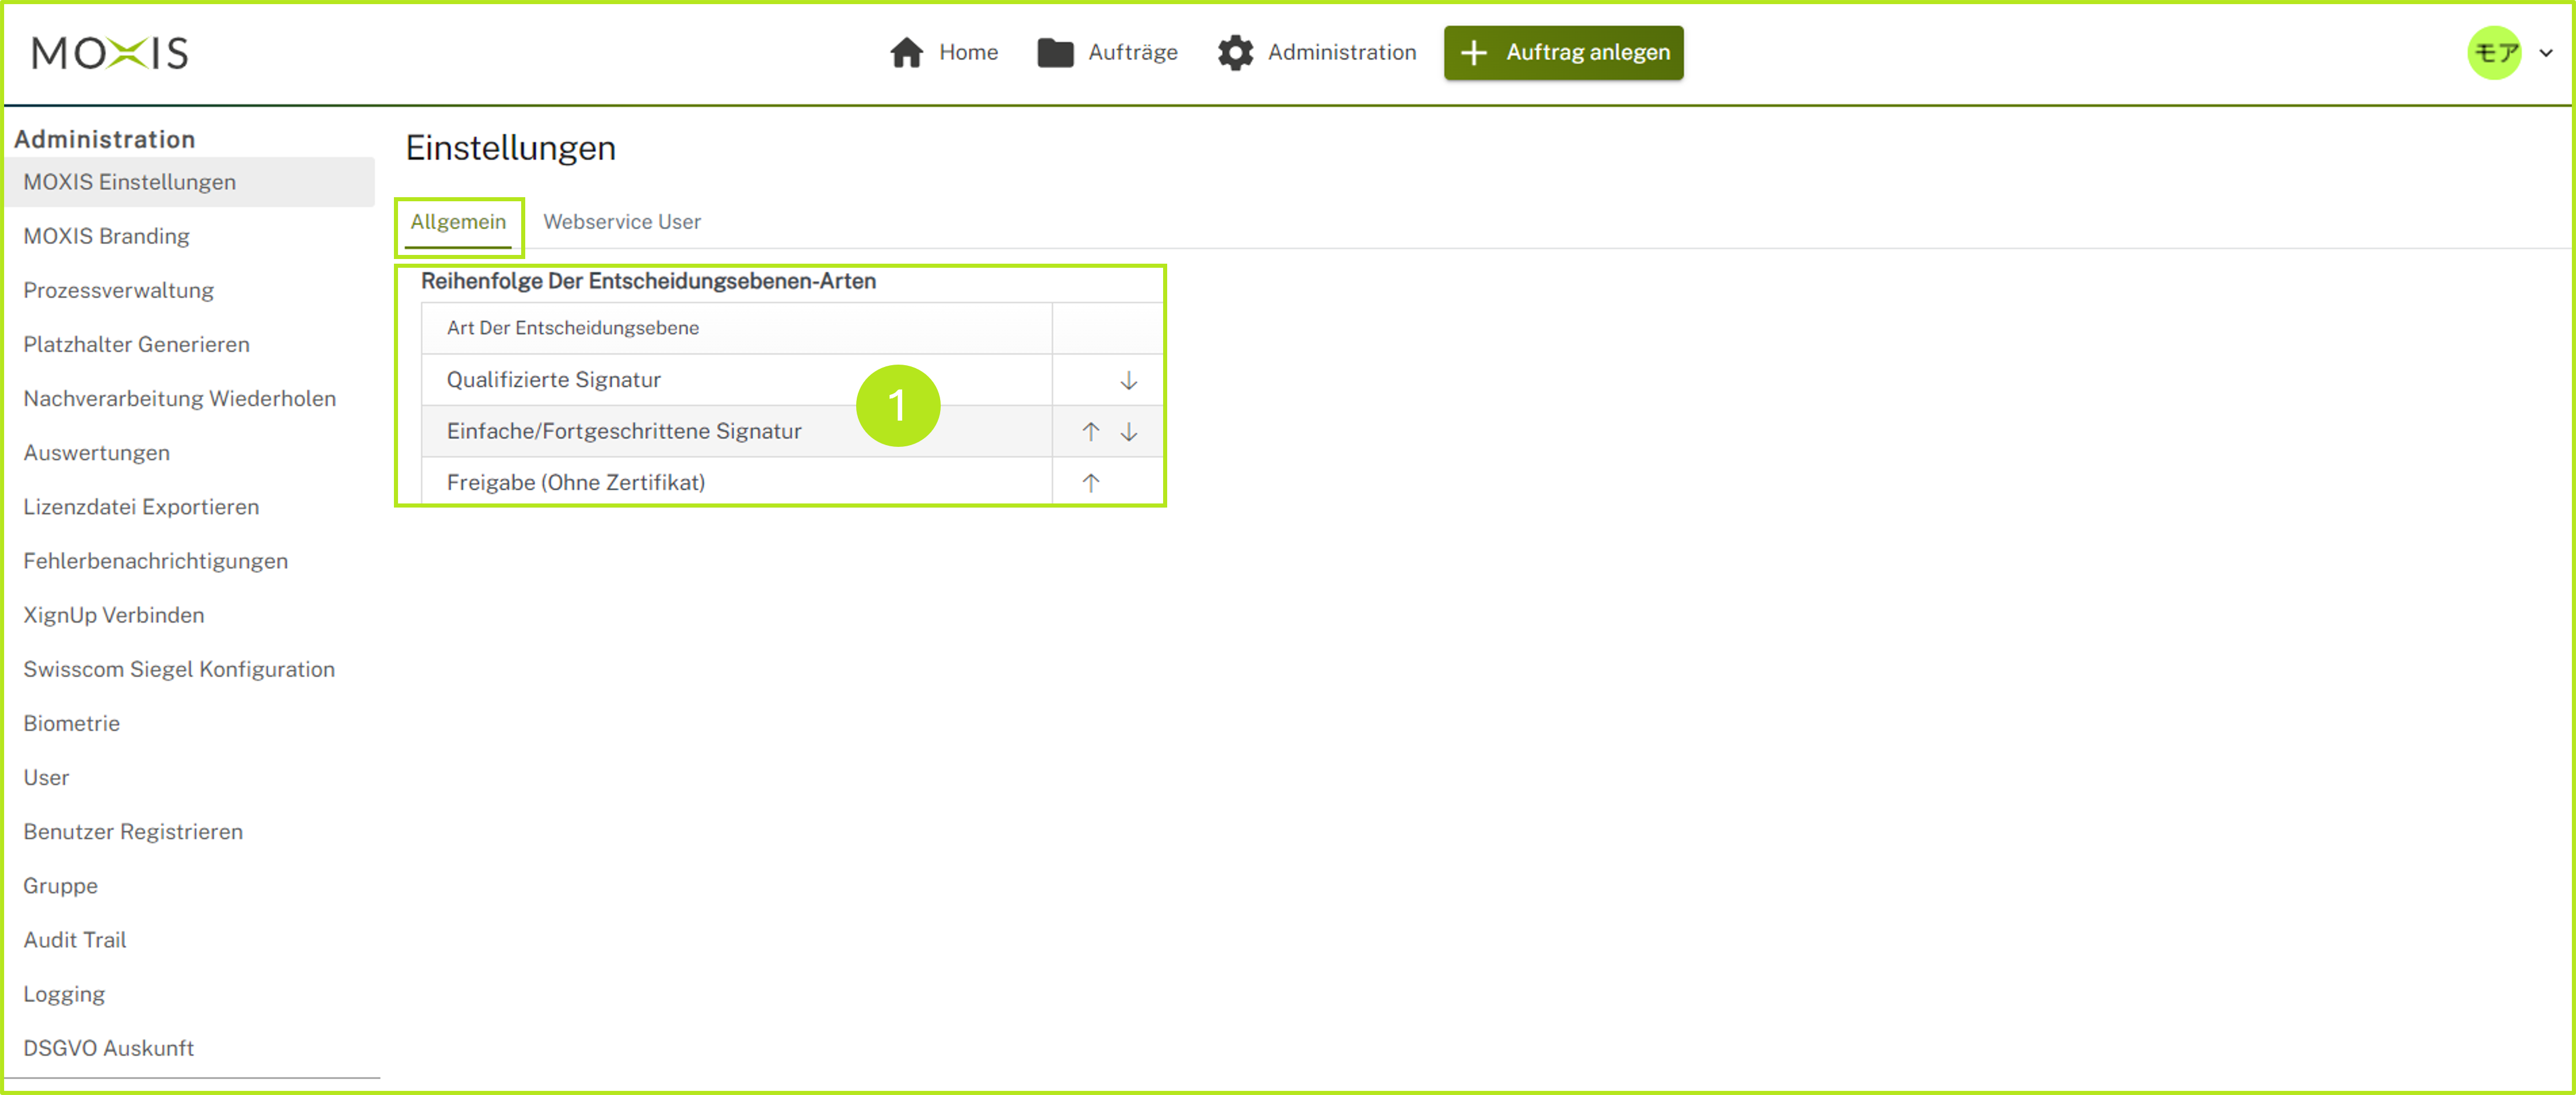The width and height of the screenshot is (2576, 1095).
Task: Open Swisscom Siegel Konfiguration
Action: pos(179,669)
